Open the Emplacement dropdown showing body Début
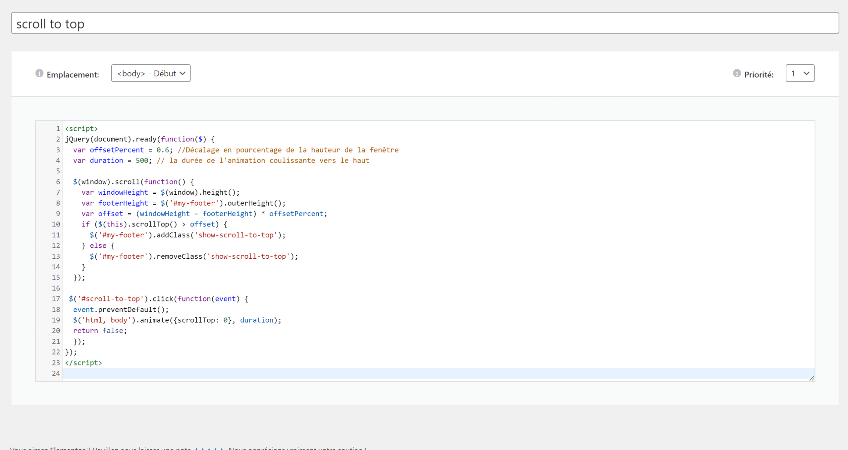The image size is (848, 450). coord(151,73)
